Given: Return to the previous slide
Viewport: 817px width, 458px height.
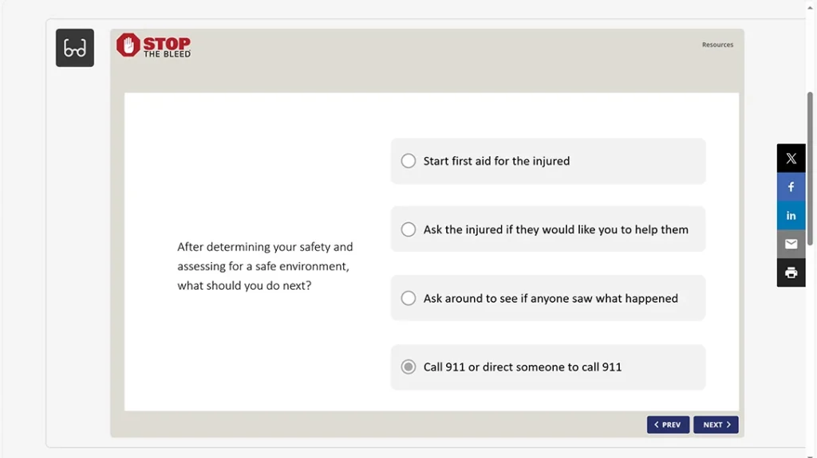Looking at the screenshot, I should pos(668,425).
